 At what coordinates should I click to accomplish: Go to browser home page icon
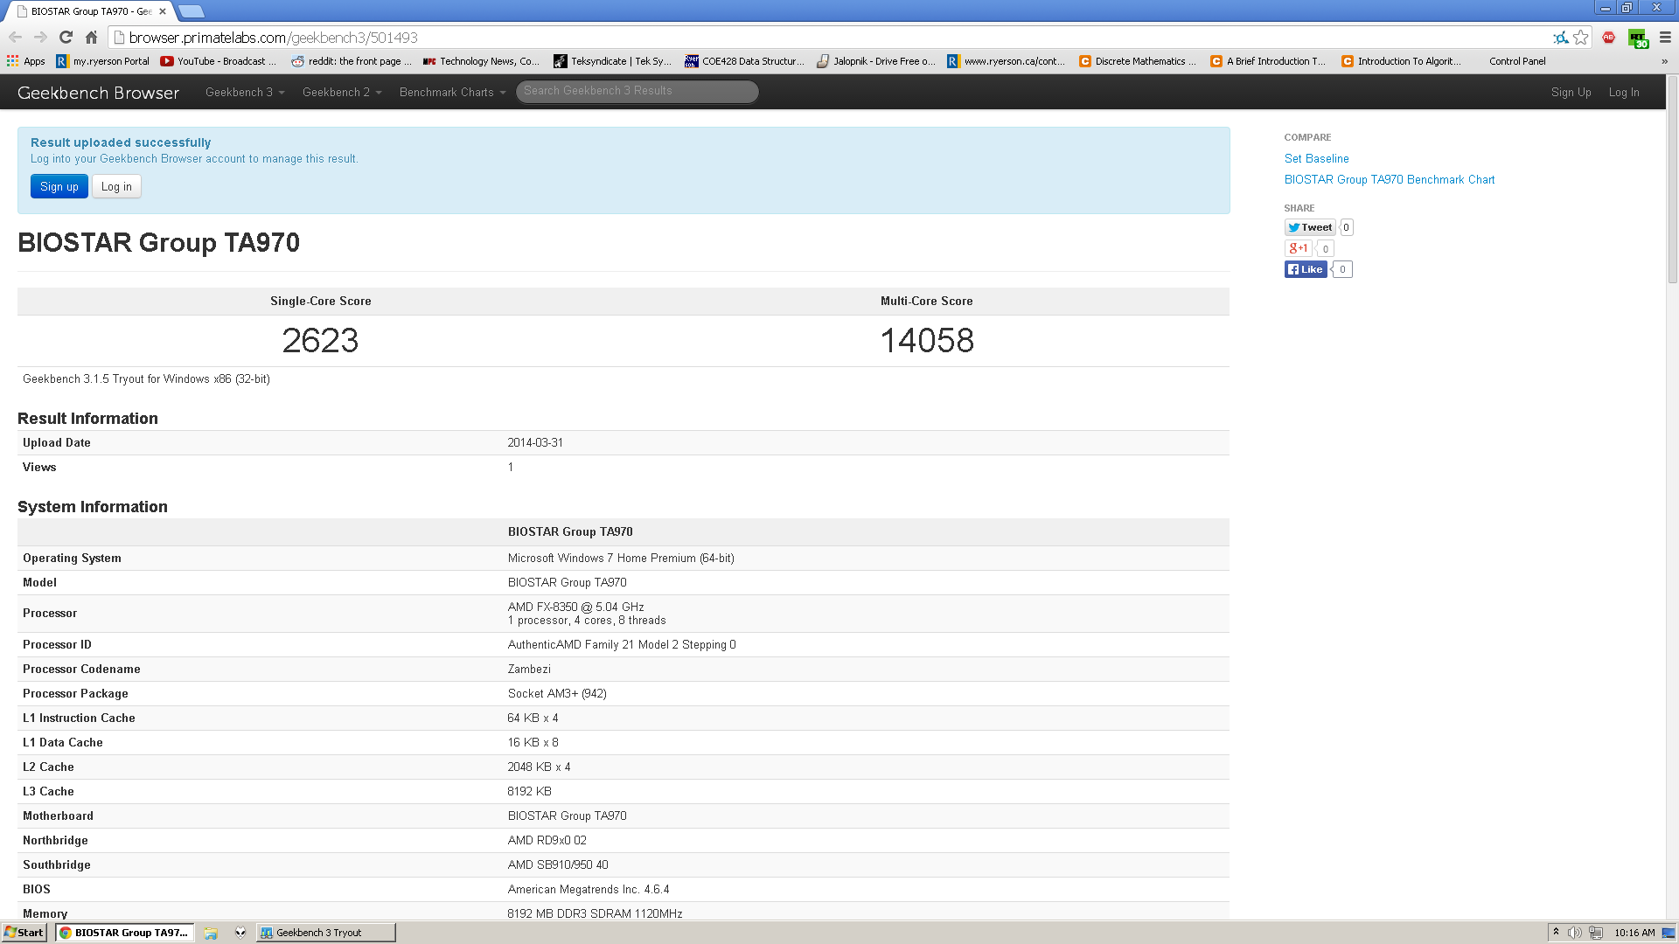tap(91, 38)
